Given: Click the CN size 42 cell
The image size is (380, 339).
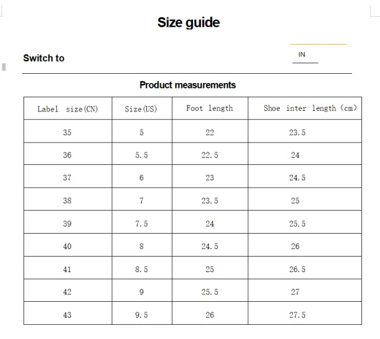Looking at the screenshot, I should pyautogui.click(x=68, y=291).
